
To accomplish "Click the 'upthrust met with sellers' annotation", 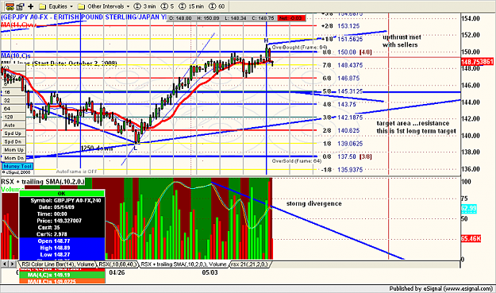I will (x=402, y=40).
